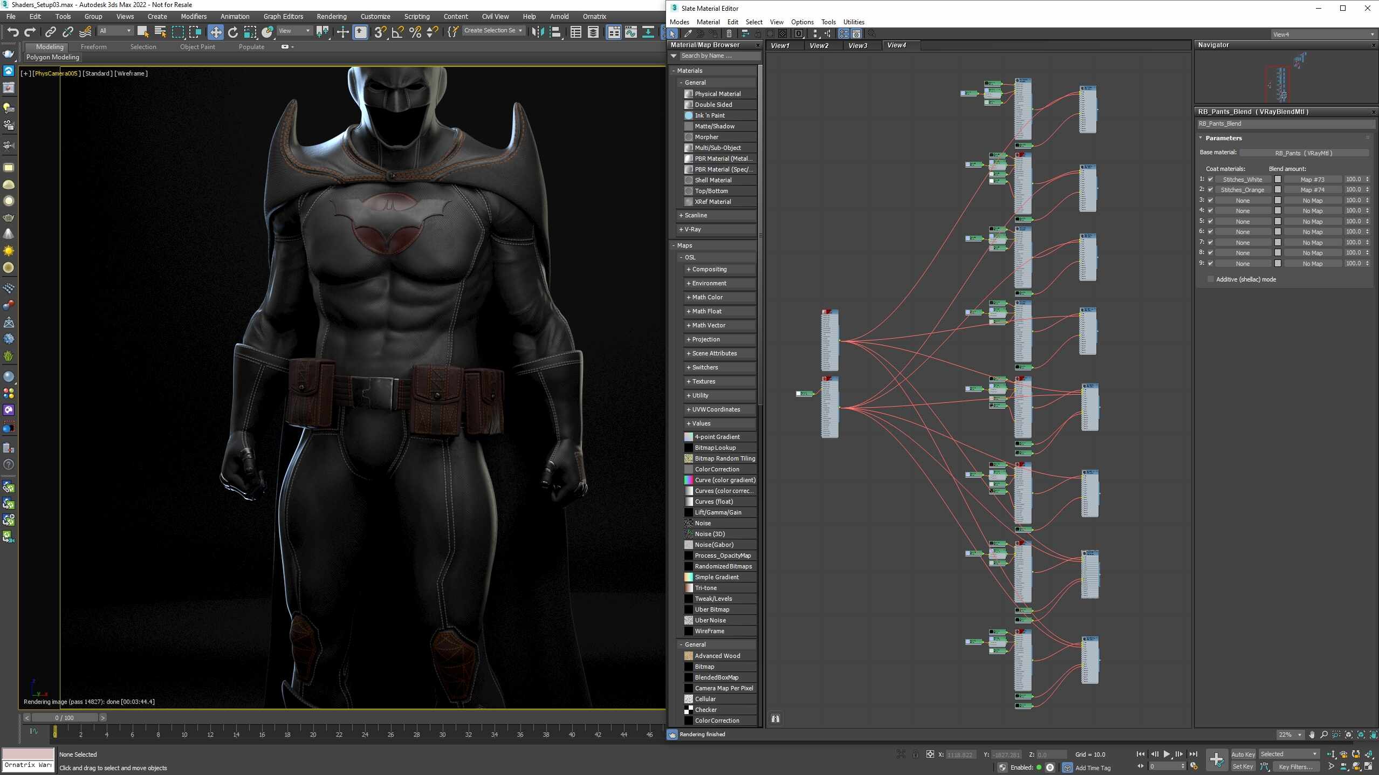Collapse the Maps section
Viewport: 1379px width, 775px height.
click(x=713, y=245)
